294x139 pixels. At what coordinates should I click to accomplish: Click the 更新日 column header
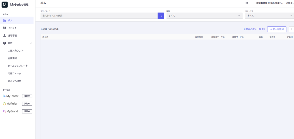click(x=290, y=37)
